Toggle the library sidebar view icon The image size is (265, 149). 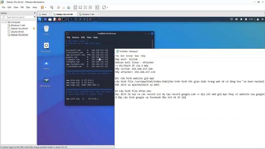click(75, 7)
